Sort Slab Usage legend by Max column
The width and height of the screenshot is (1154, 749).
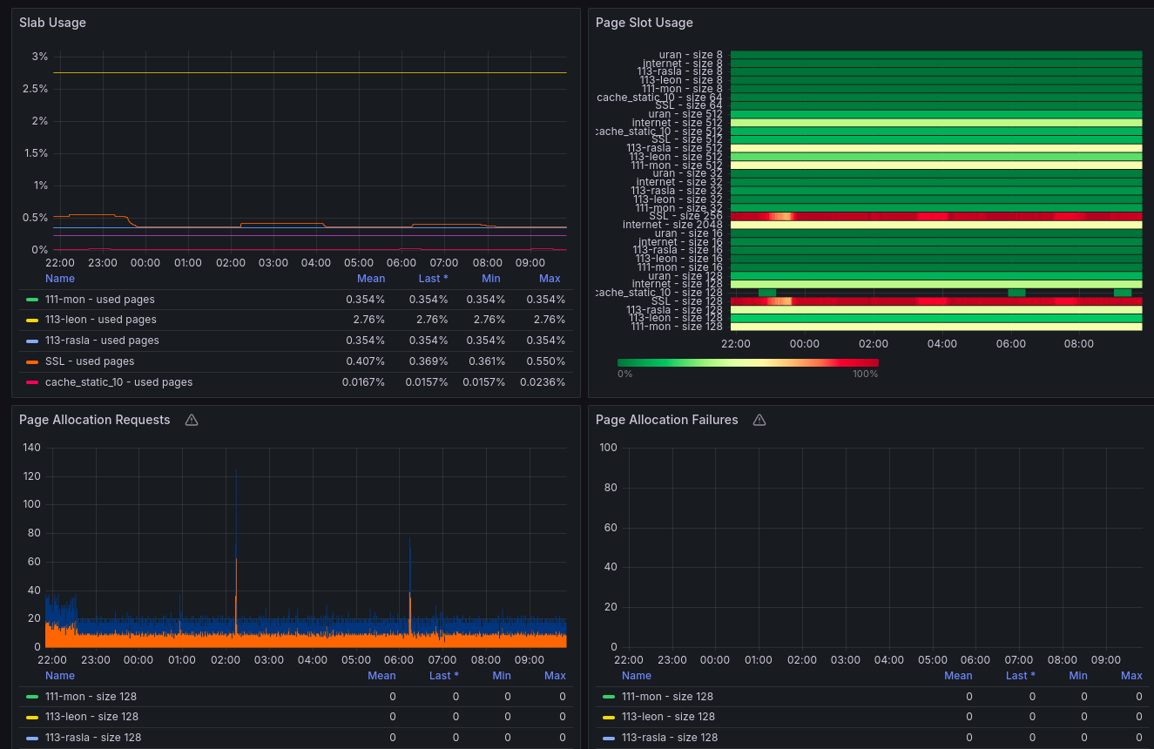[x=550, y=279]
